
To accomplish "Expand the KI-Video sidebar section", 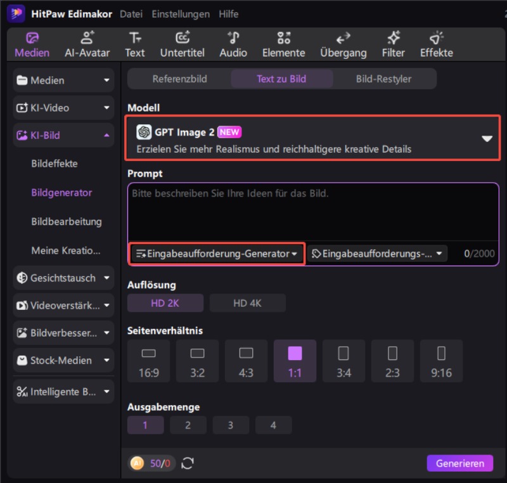I will (63, 108).
